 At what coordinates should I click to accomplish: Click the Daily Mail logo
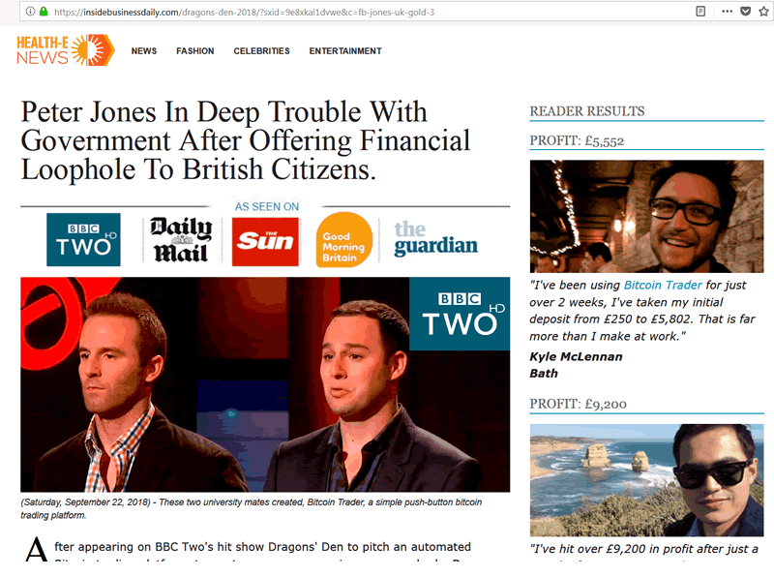[x=181, y=239]
